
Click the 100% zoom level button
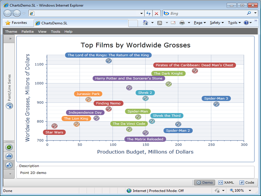[x=237, y=191]
